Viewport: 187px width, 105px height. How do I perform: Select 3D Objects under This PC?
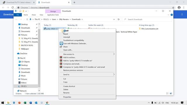tap(25, 62)
